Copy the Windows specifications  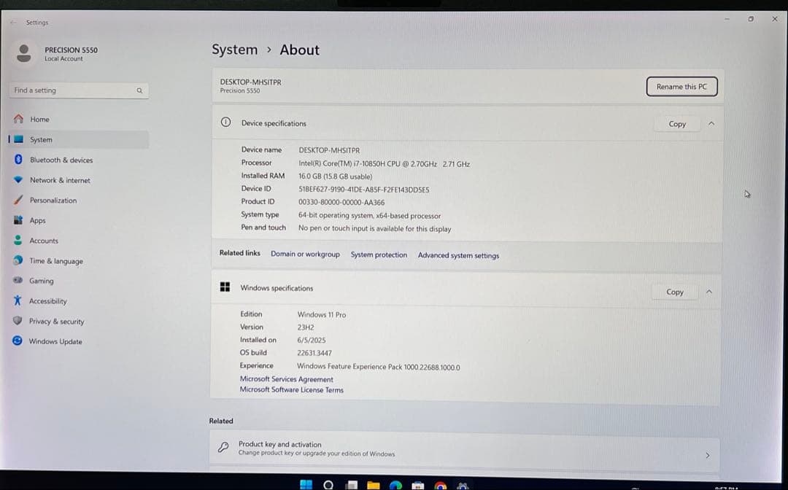[674, 292]
